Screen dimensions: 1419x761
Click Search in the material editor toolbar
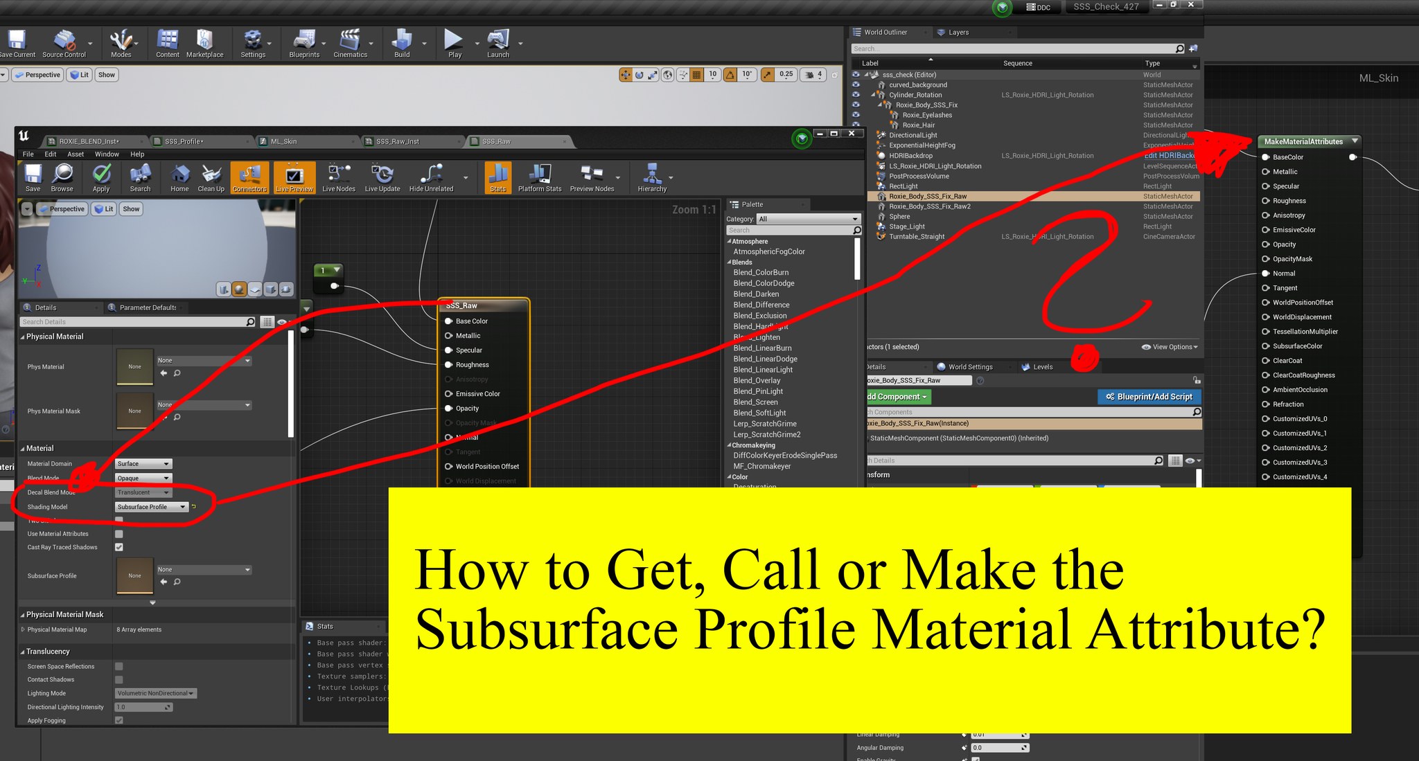pos(140,177)
